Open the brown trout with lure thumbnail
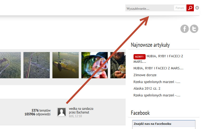This screenshot has height=129, width=202. 65,65
